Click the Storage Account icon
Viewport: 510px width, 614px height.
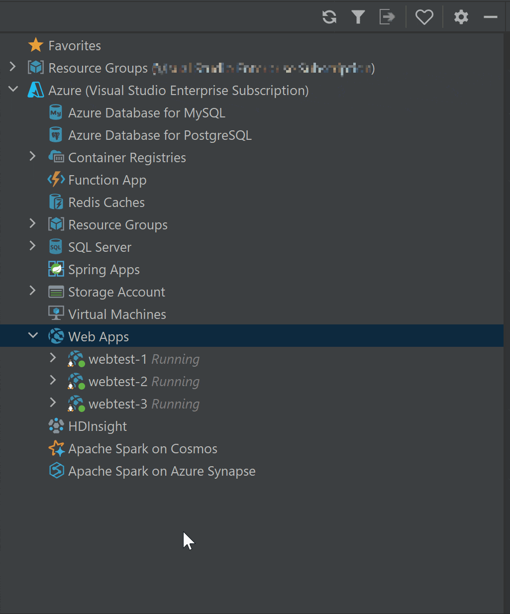pos(56,292)
